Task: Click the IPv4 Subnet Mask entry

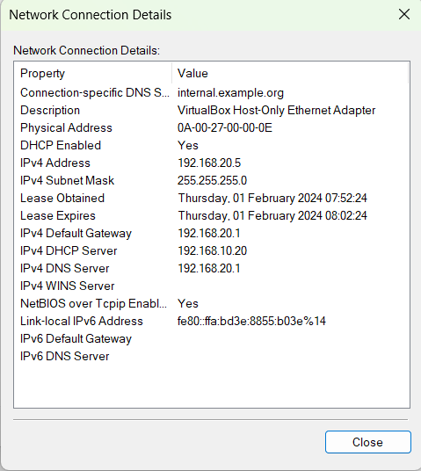Action: (x=212, y=180)
